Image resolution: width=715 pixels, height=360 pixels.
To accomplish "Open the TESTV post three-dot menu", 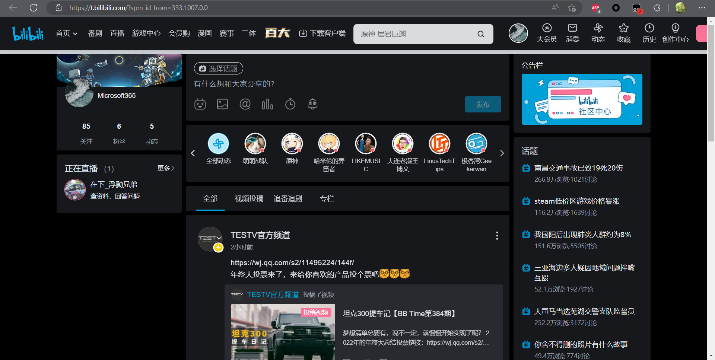I will (497, 236).
